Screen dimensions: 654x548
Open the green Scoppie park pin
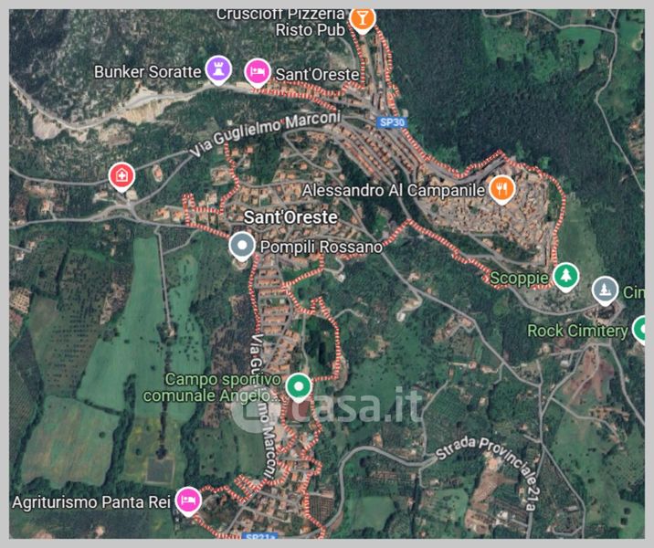pyautogui.click(x=566, y=277)
